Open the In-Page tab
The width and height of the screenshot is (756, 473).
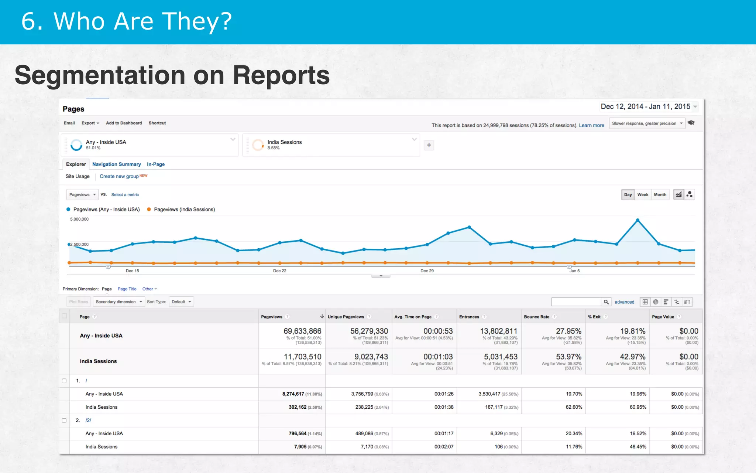coord(156,164)
